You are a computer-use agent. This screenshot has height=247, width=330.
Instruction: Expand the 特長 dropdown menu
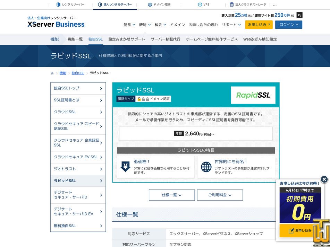pyautogui.click(x=129, y=25)
